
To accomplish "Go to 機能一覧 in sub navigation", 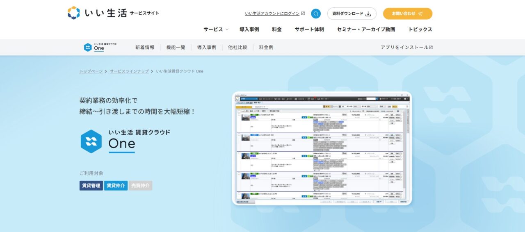I will point(176,47).
